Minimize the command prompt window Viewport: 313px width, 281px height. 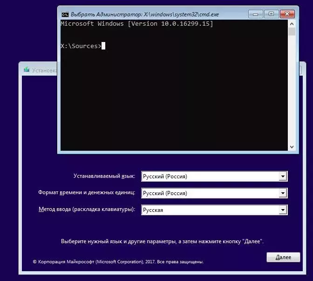tap(255, 14)
